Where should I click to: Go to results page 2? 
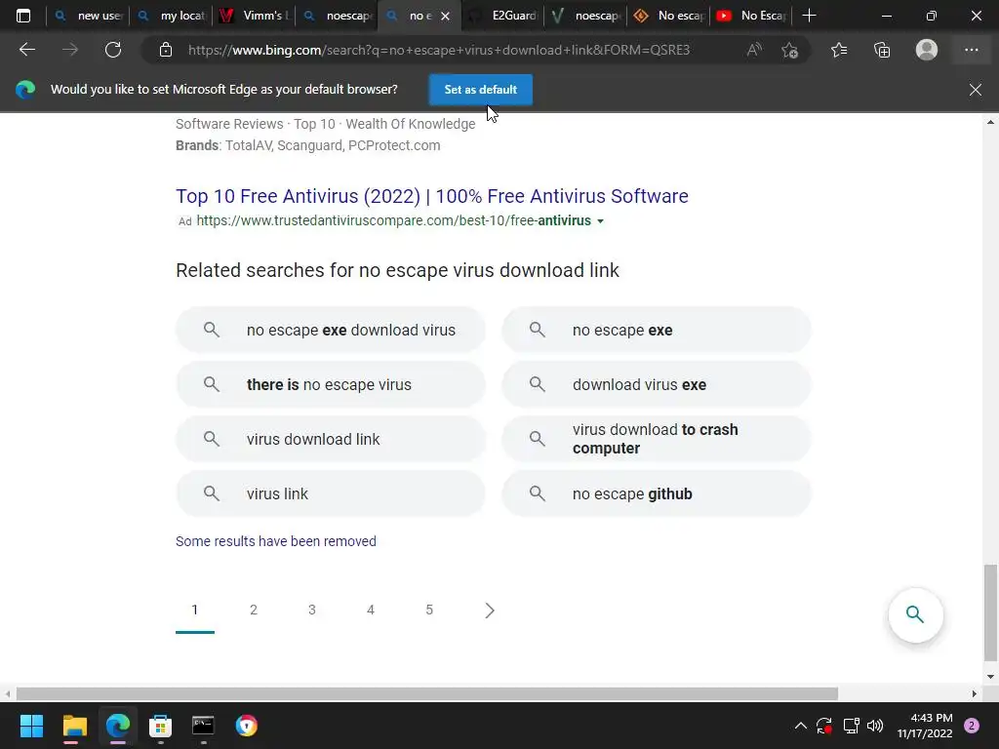point(254,611)
